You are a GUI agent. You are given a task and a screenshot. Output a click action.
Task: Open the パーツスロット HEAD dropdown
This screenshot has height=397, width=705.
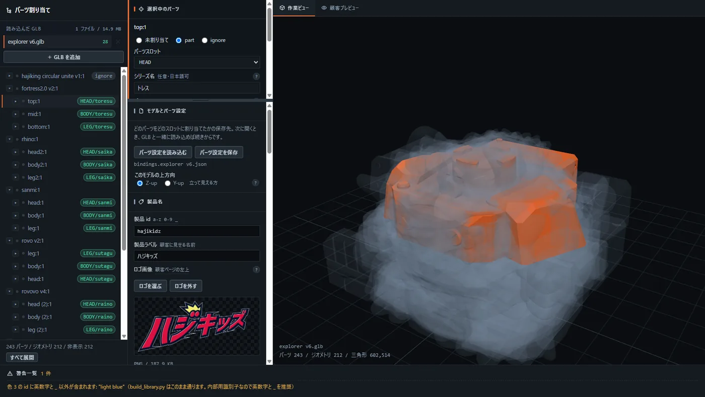[x=197, y=62]
